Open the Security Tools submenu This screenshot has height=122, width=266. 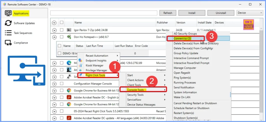(143, 95)
